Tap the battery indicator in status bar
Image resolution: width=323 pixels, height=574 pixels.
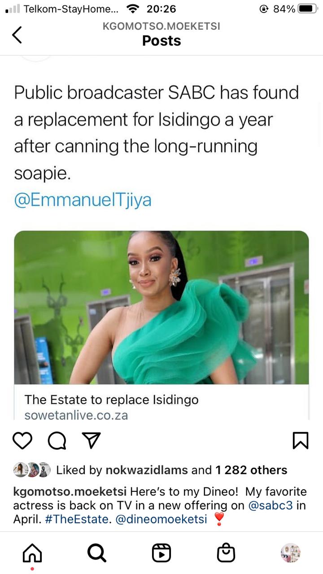(307, 9)
